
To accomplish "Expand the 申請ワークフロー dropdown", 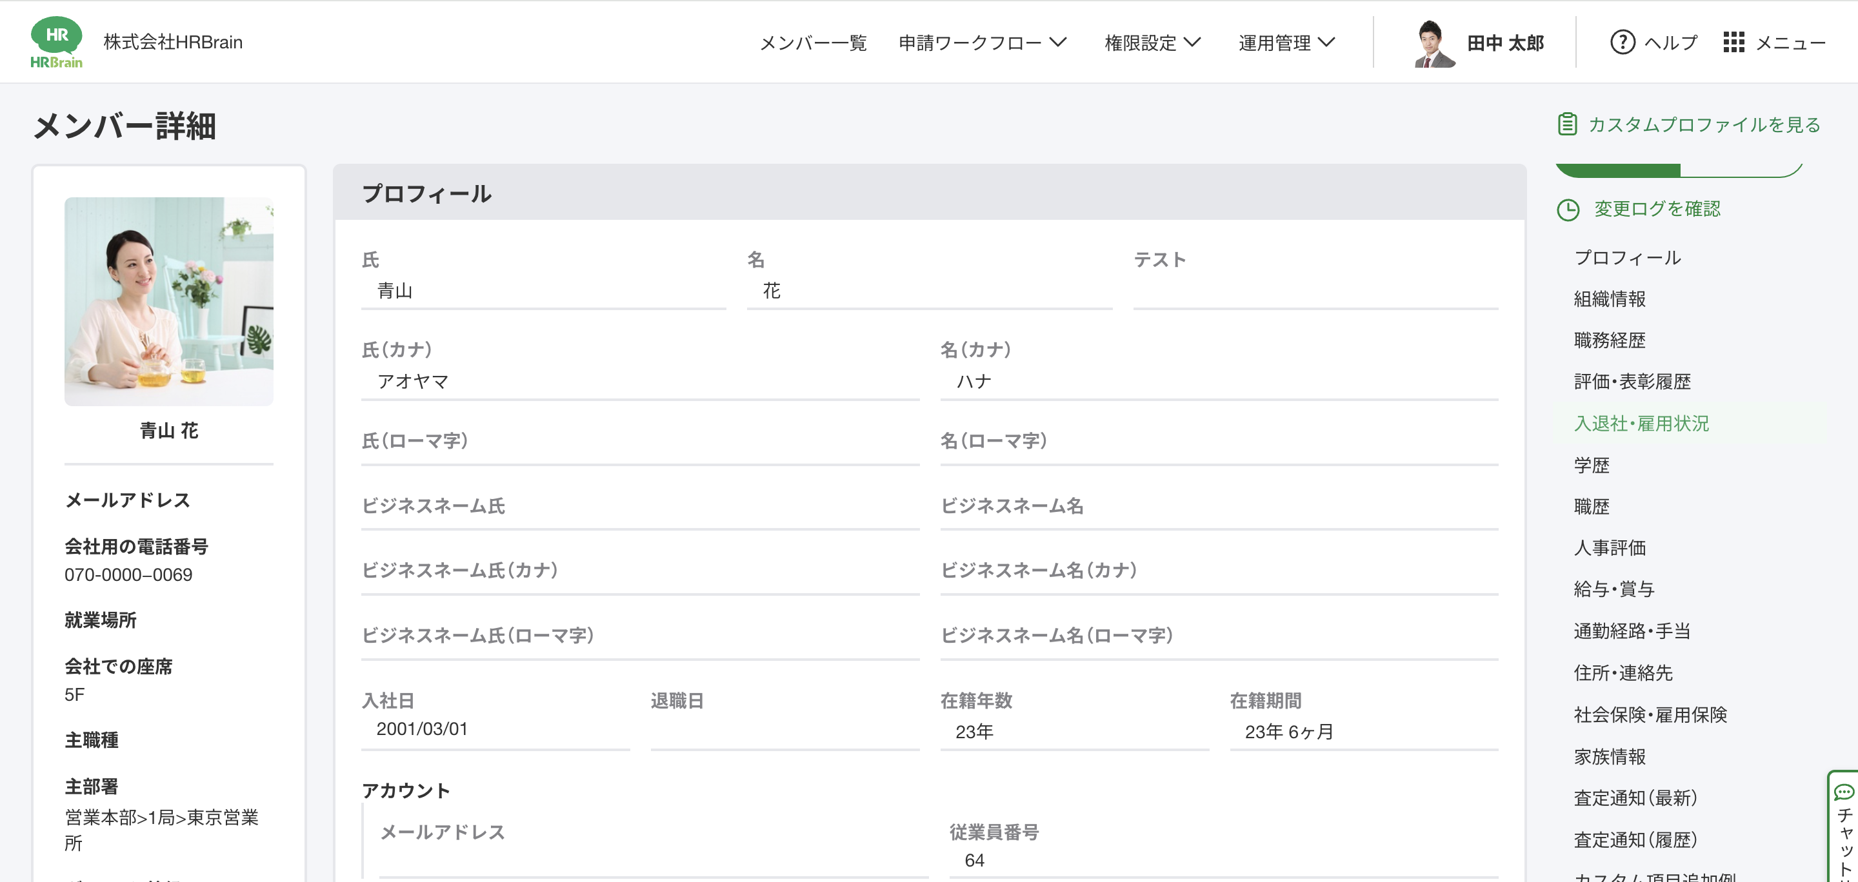I will pyautogui.click(x=982, y=43).
